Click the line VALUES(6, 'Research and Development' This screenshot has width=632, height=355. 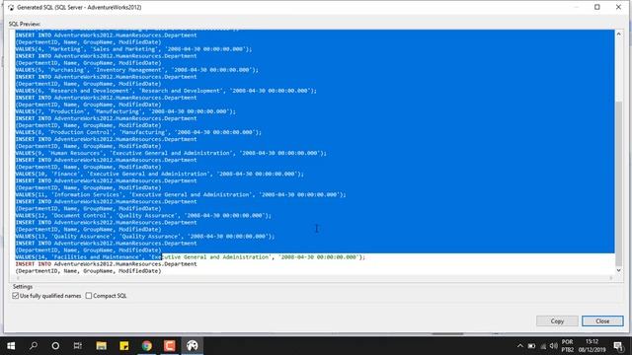click(x=166, y=91)
